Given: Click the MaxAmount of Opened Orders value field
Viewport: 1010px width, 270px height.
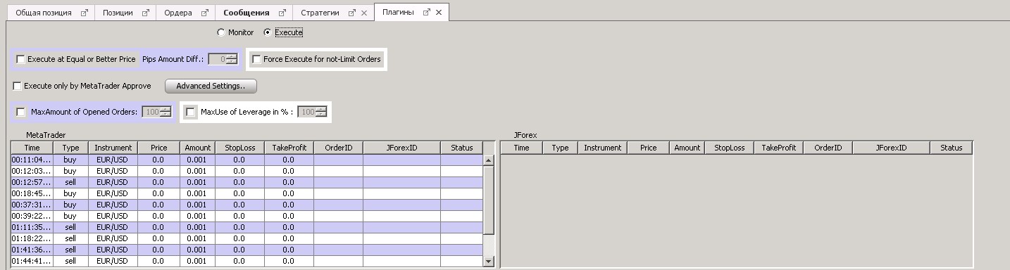Looking at the screenshot, I should point(151,112).
